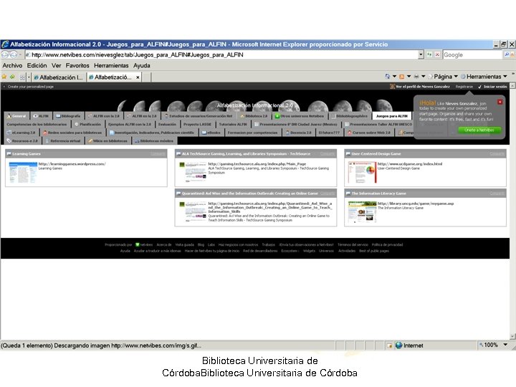Image resolution: width=516 pixels, height=387 pixels.
Task: Open the learninggames.wordpress.com link
Action: point(72,164)
